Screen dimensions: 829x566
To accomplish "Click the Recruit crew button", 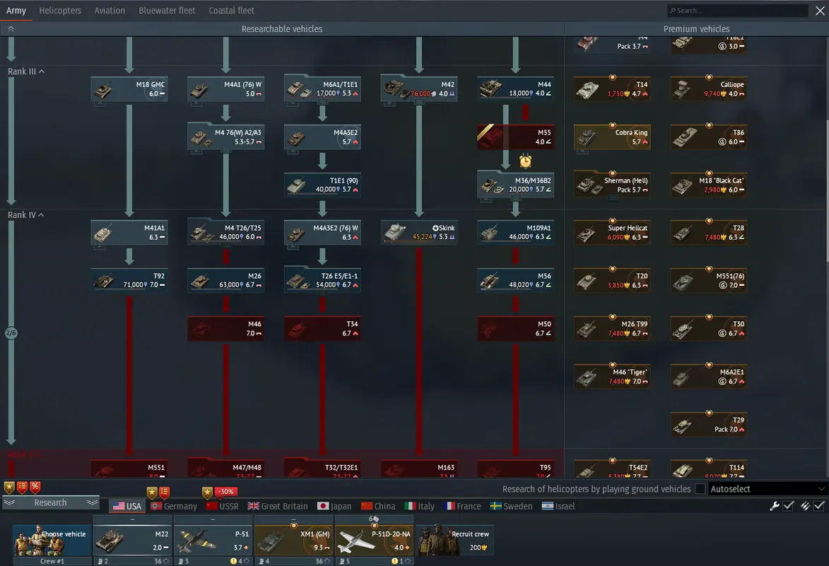I will pyautogui.click(x=454, y=541).
